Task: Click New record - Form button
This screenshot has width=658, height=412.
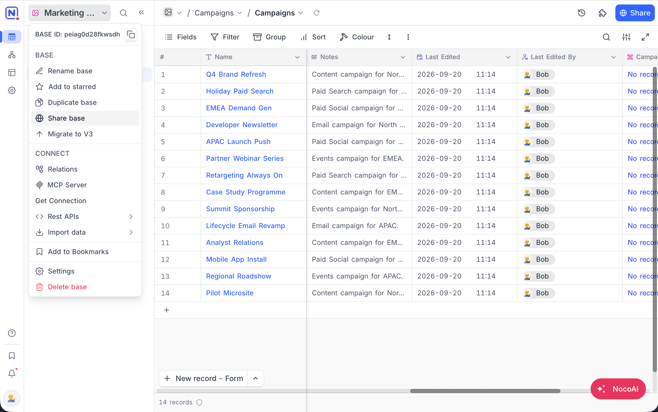Action: [203, 378]
